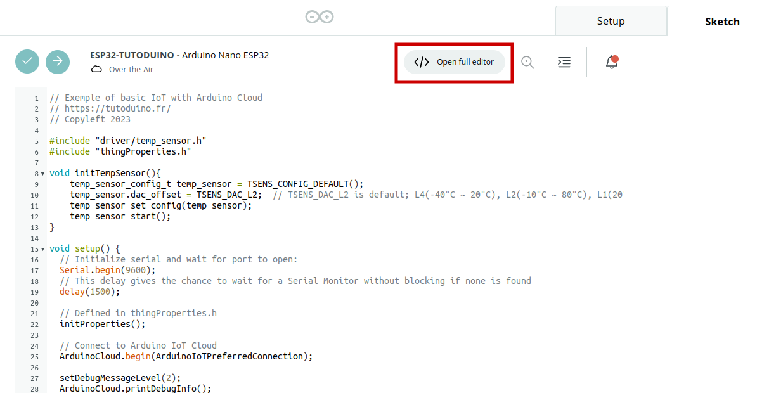
Task: Click the initProperties() call in code
Action: pos(102,324)
